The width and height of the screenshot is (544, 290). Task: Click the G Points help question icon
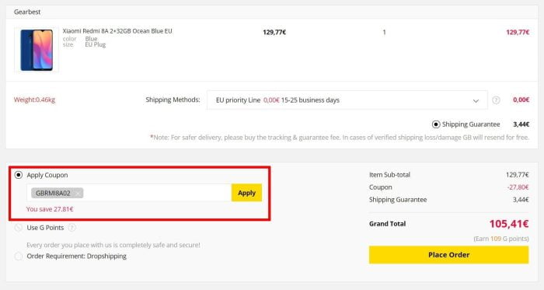coord(71,228)
